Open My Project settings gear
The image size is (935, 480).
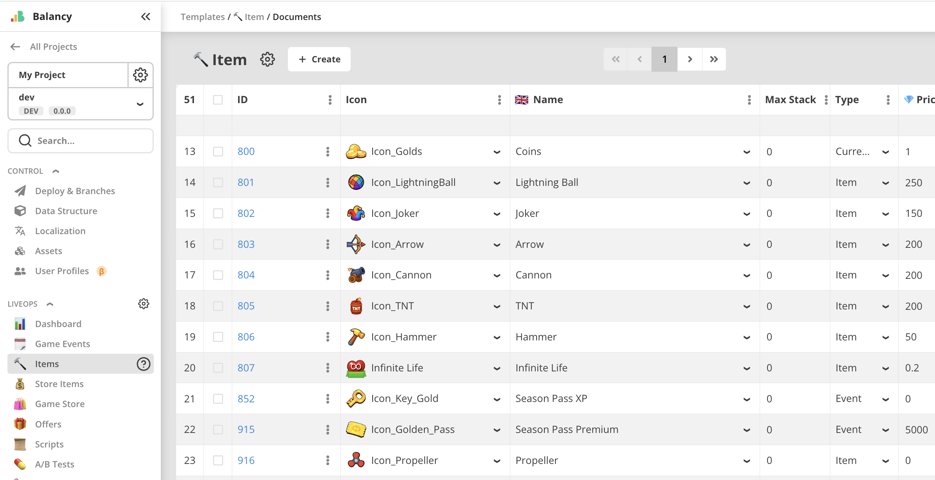[140, 75]
